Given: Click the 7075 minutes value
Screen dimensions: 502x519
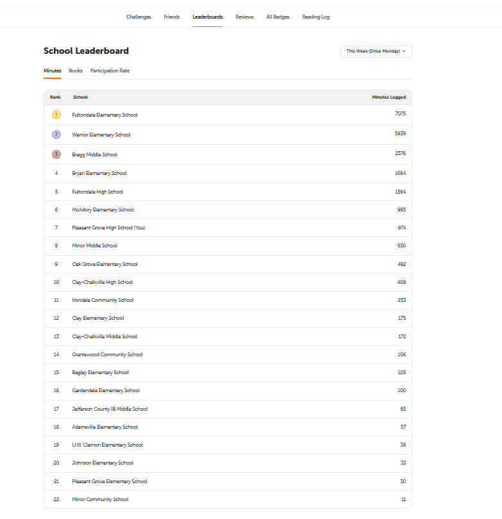Looking at the screenshot, I should pos(400,113).
